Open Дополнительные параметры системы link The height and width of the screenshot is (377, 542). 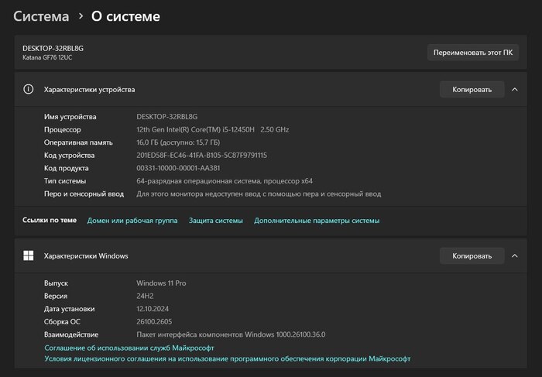[x=317, y=221]
